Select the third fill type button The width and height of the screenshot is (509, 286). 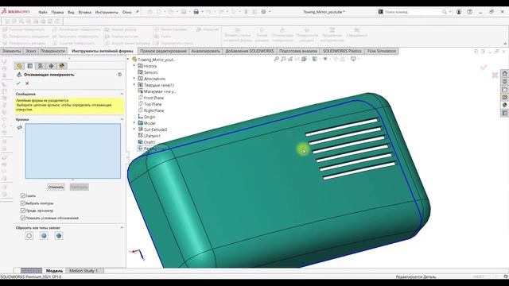59,236
